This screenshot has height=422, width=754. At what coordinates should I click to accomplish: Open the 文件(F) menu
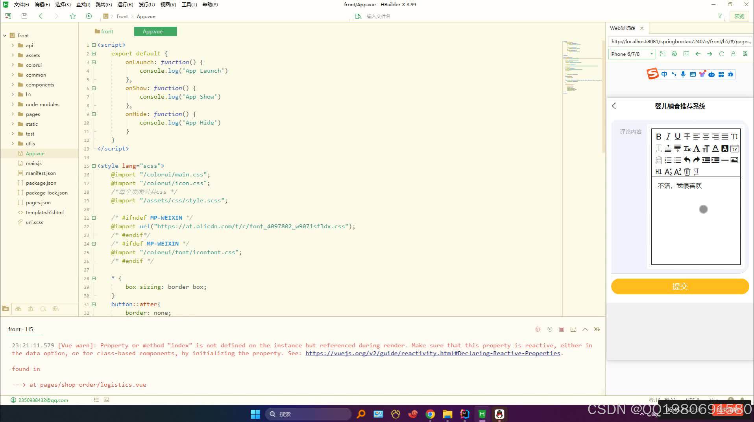(21, 5)
